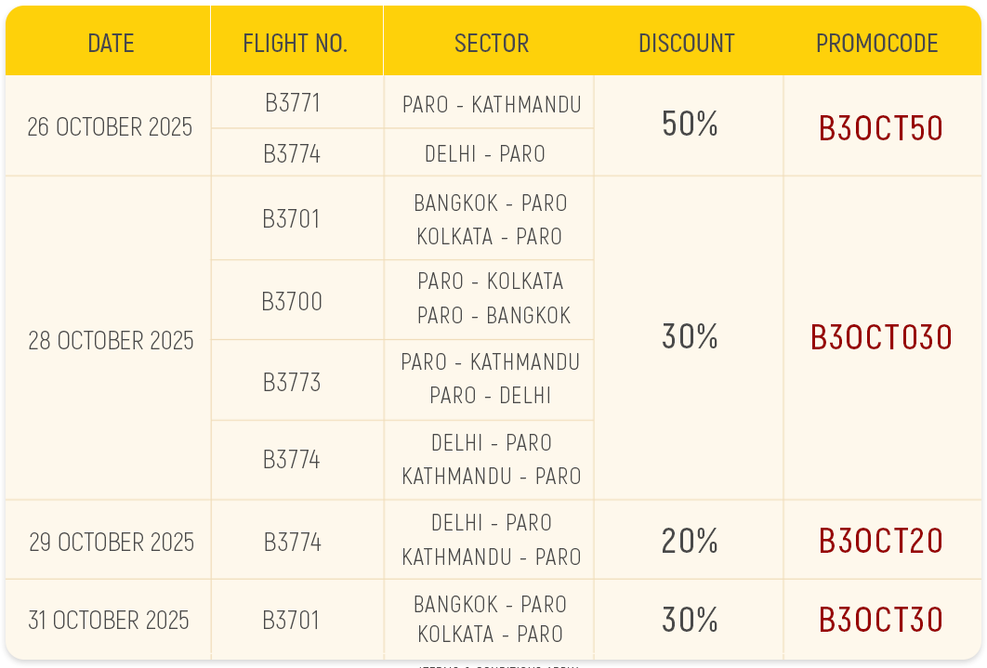
Task: Click the DATE column header
Action: [111, 43]
